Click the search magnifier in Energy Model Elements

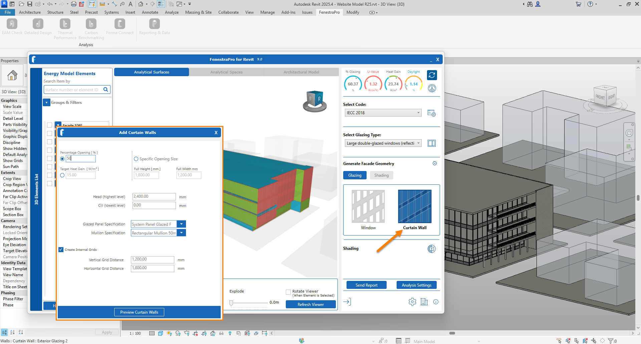[x=106, y=90]
